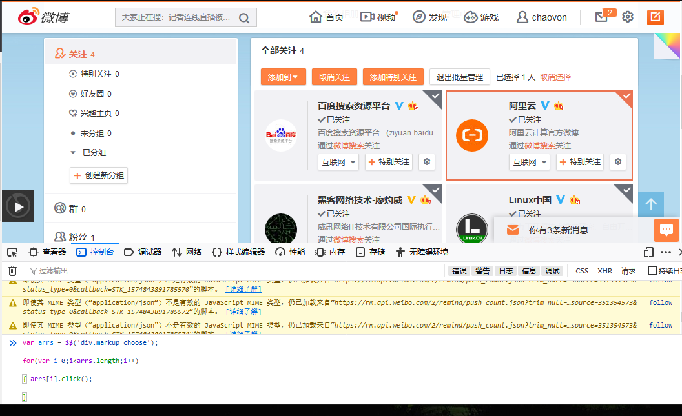This screenshot has height=416, width=682.
Task: Switch to the 性能 tab
Action: (290, 252)
